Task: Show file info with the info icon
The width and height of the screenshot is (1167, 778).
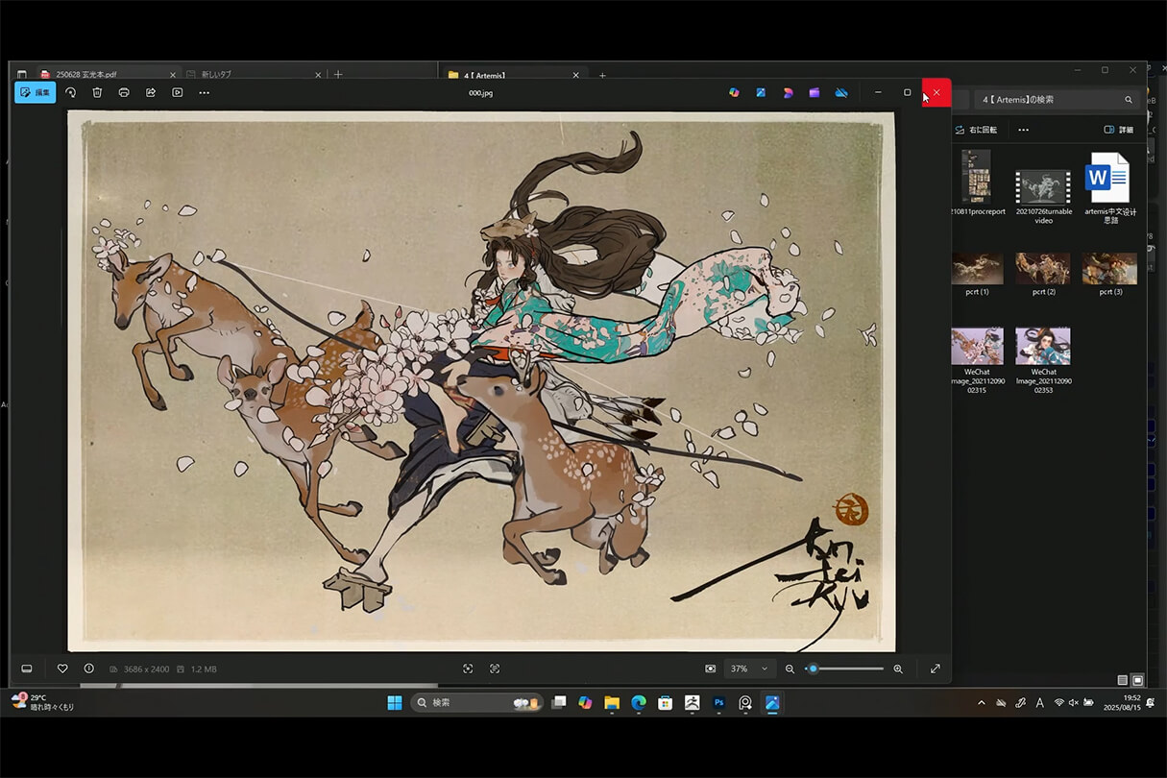Action: click(x=88, y=669)
